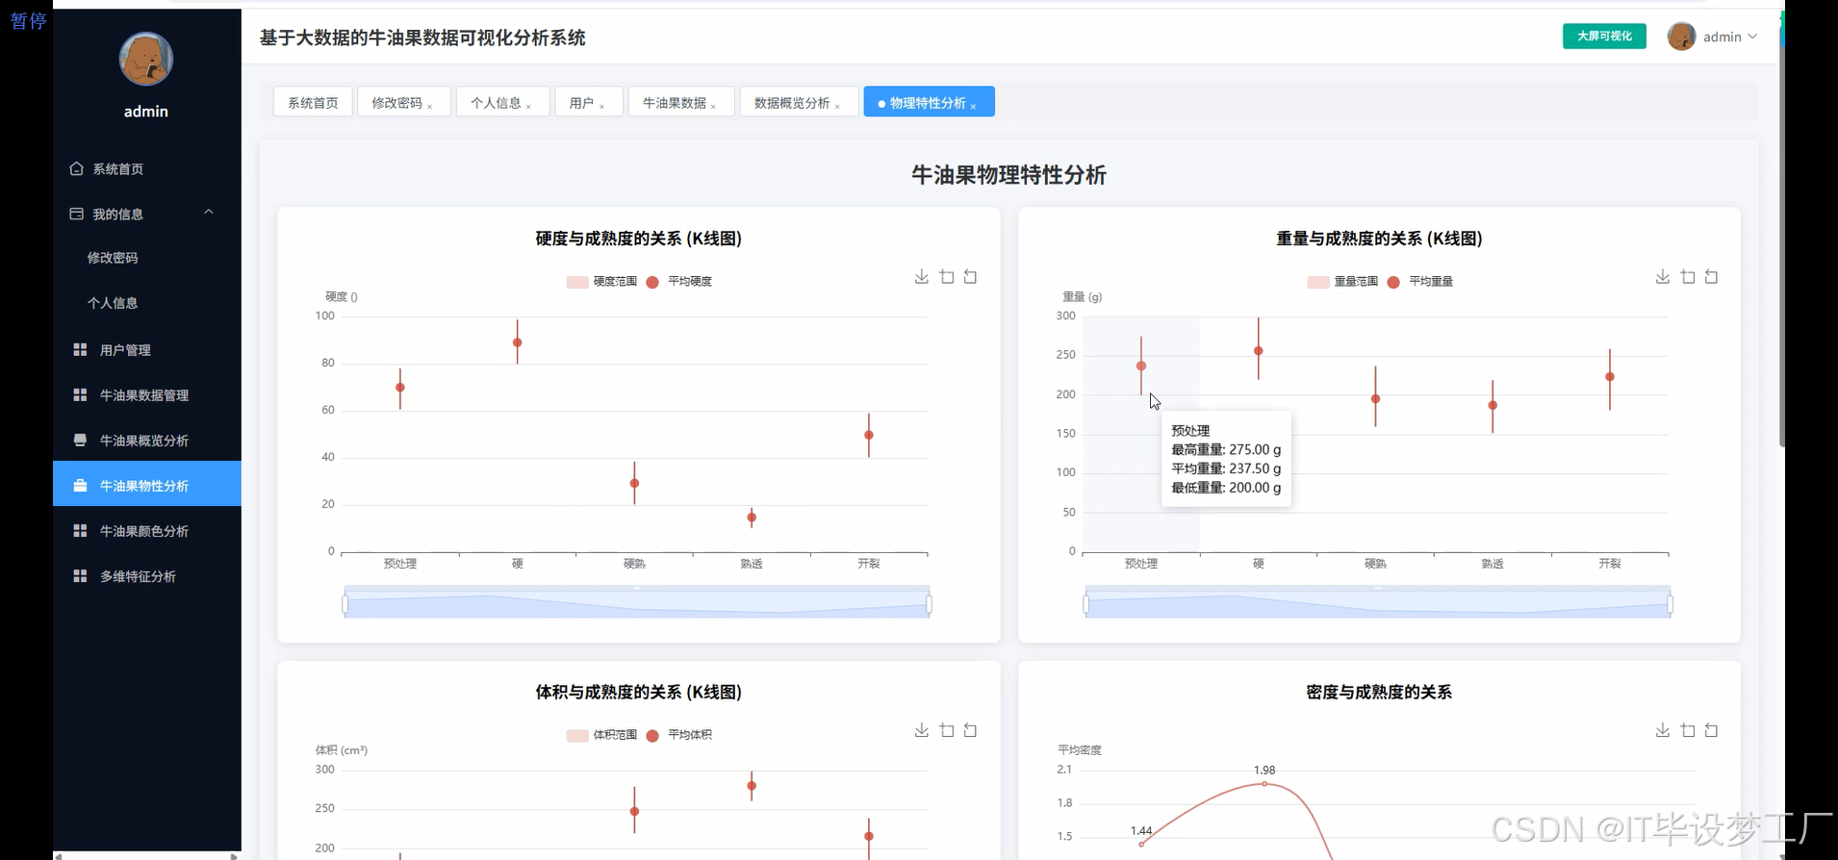Close the 物理特性分析 tab
Image resolution: width=1838 pixels, height=860 pixels.
pos(974,106)
